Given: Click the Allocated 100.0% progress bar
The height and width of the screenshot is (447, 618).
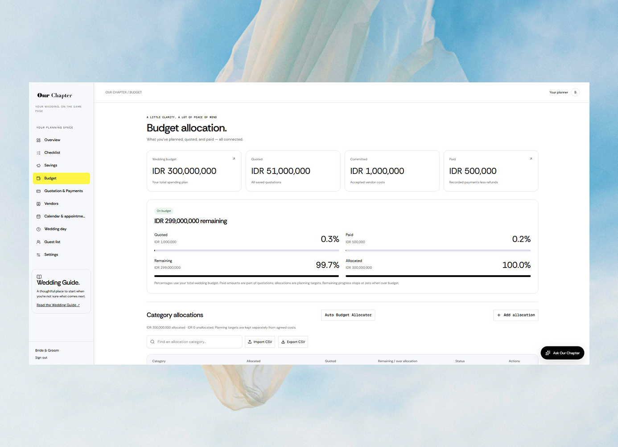Looking at the screenshot, I should pos(438,276).
